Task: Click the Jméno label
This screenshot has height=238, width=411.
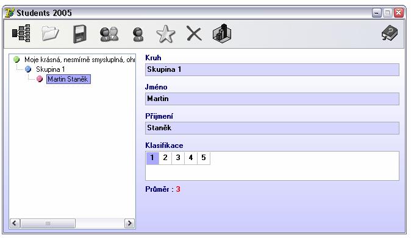Action: point(156,87)
